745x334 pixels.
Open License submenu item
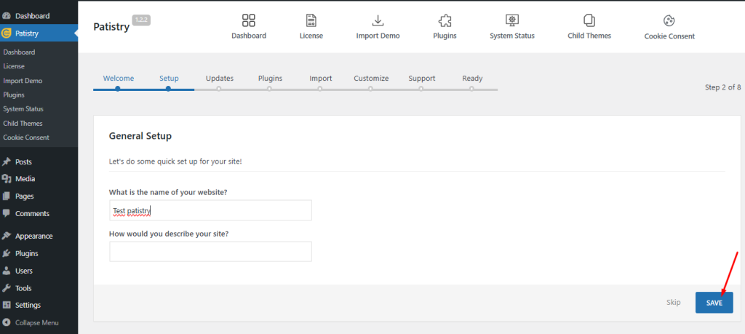[14, 66]
